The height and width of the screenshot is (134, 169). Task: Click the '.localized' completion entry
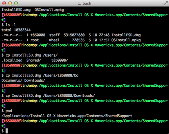point(12,60)
